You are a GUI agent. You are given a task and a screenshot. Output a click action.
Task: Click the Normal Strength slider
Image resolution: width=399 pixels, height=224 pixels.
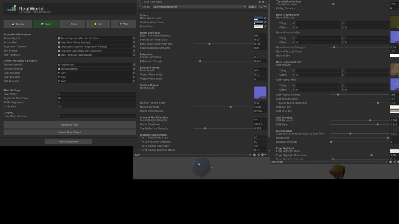pyautogui.click(x=223, y=107)
